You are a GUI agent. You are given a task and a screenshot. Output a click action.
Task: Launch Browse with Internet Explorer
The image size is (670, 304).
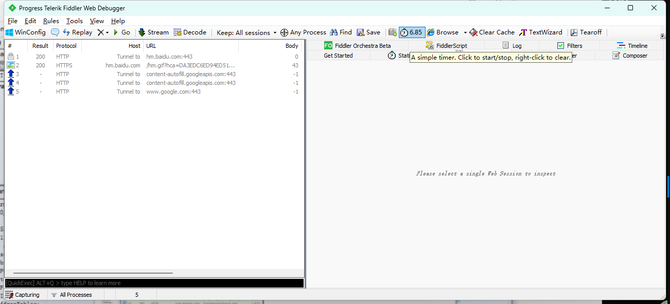(443, 32)
